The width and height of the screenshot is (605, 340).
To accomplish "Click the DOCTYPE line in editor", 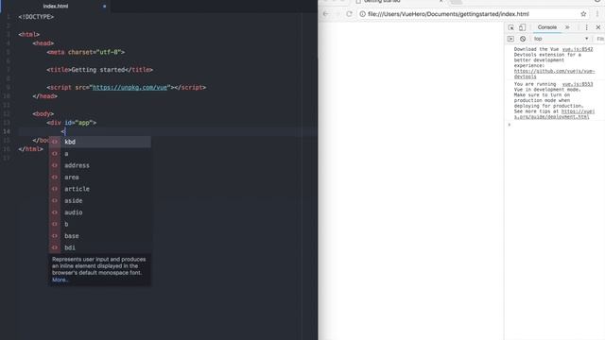I will click(x=36, y=17).
